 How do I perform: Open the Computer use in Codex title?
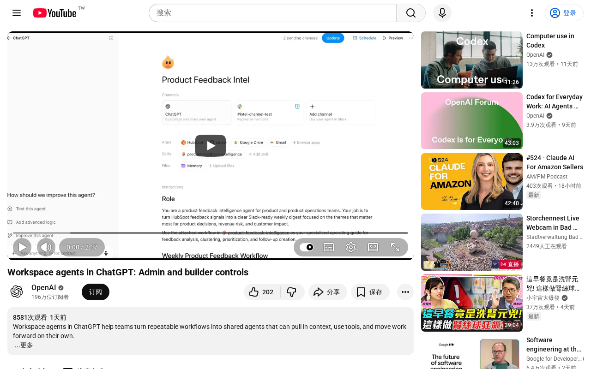[550, 41]
